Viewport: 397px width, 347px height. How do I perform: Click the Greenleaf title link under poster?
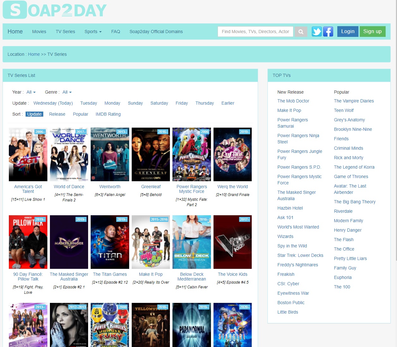tap(151, 187)
